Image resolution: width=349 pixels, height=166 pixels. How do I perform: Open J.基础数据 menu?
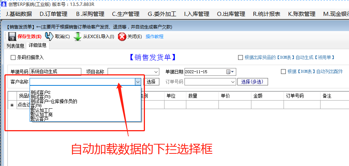click(x=19, y=14)
